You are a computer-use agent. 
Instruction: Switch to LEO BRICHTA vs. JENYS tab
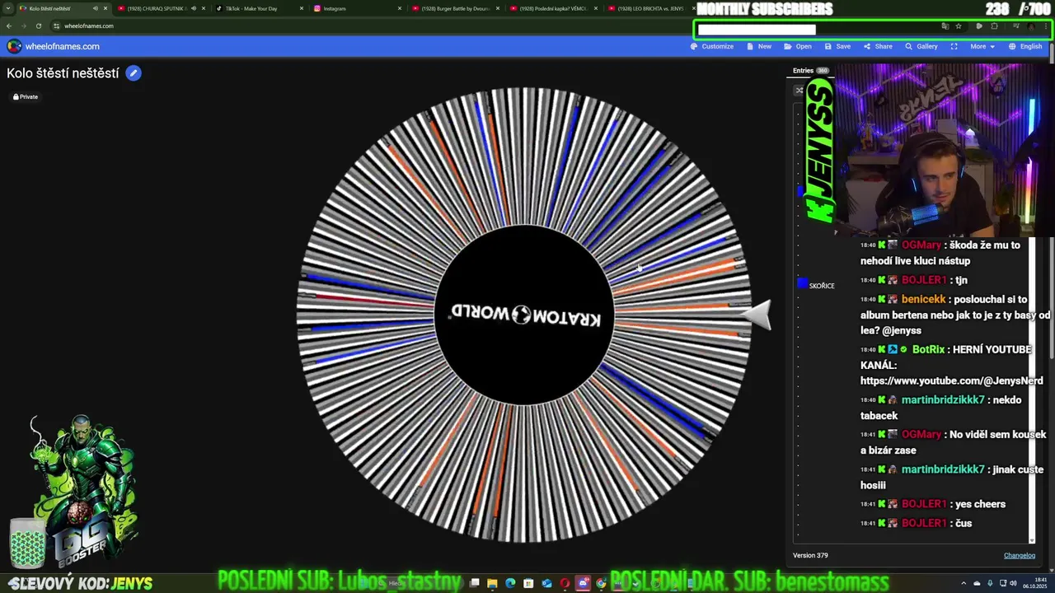click(650, 8)
